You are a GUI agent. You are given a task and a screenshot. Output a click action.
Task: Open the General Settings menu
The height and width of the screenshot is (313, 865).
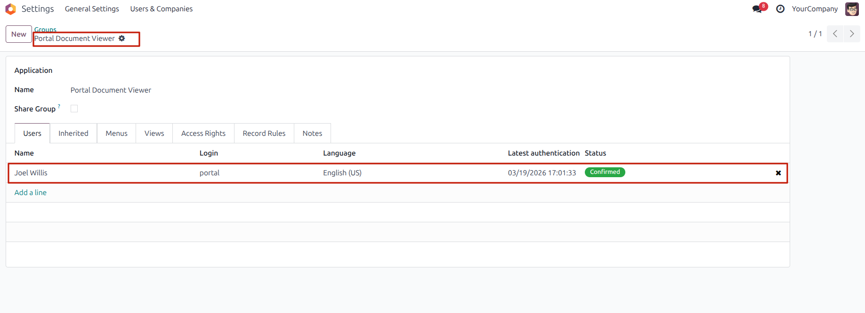coord(92,9)
